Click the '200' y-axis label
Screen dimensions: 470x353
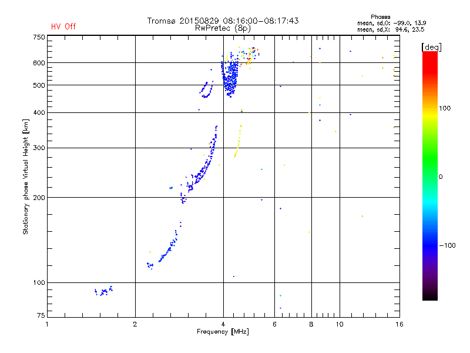pyautogui.click(x=39, y=198)
